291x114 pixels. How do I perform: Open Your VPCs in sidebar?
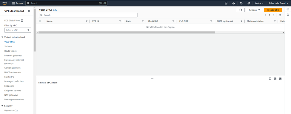[x=10, y=42]
